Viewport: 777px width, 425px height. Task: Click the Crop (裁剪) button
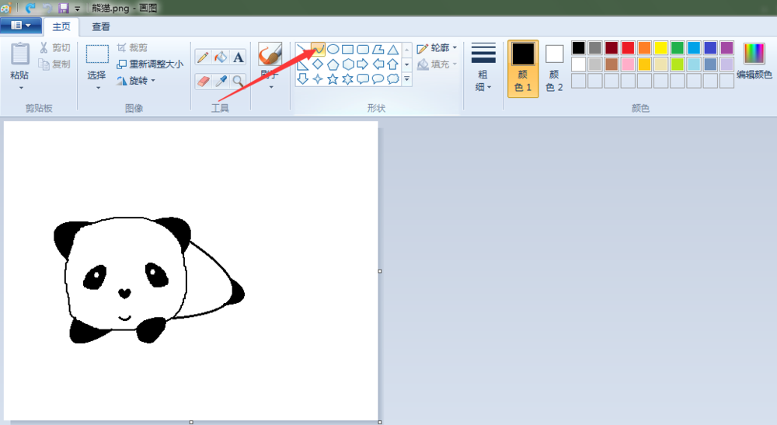pyautogui.click(x=132, y=47)
